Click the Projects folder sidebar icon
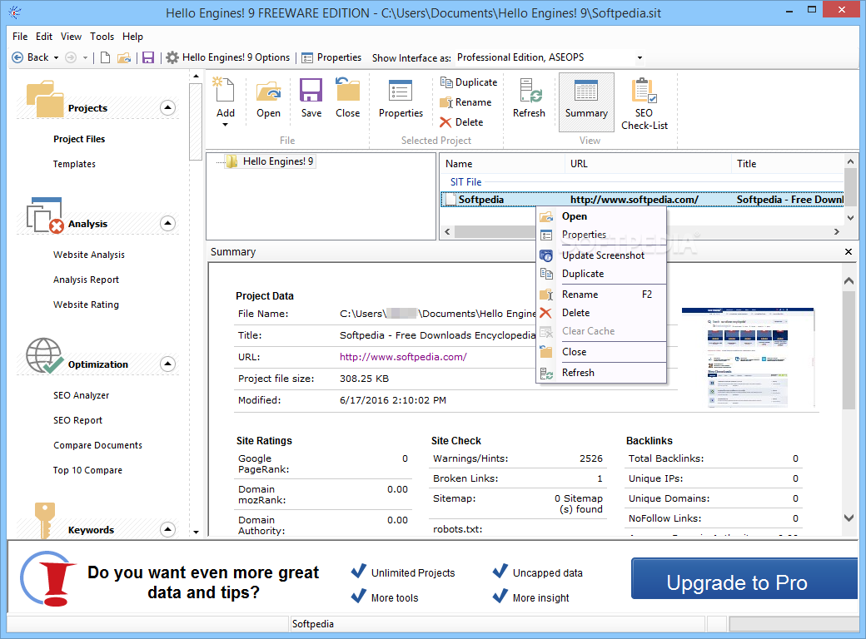Image resolution: width=866 pixels, height=639 pixels. [44, 99]
